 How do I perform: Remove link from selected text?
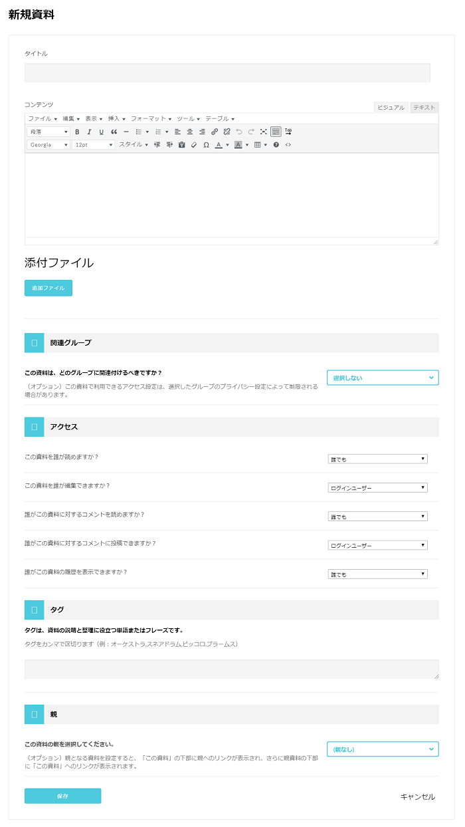tap(227, 132)
